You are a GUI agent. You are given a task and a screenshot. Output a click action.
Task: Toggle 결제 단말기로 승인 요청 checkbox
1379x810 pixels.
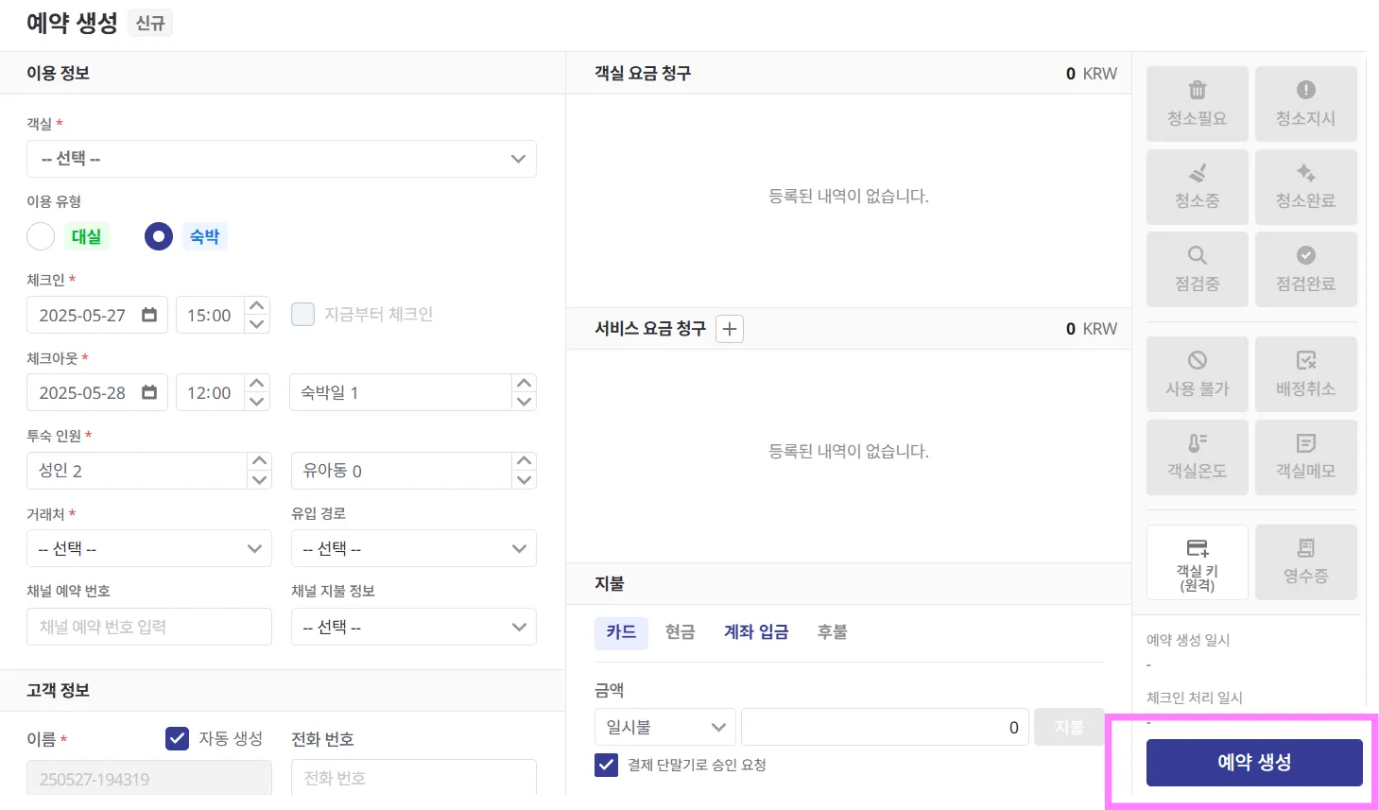pyautogui.click(x=606, y=765)
